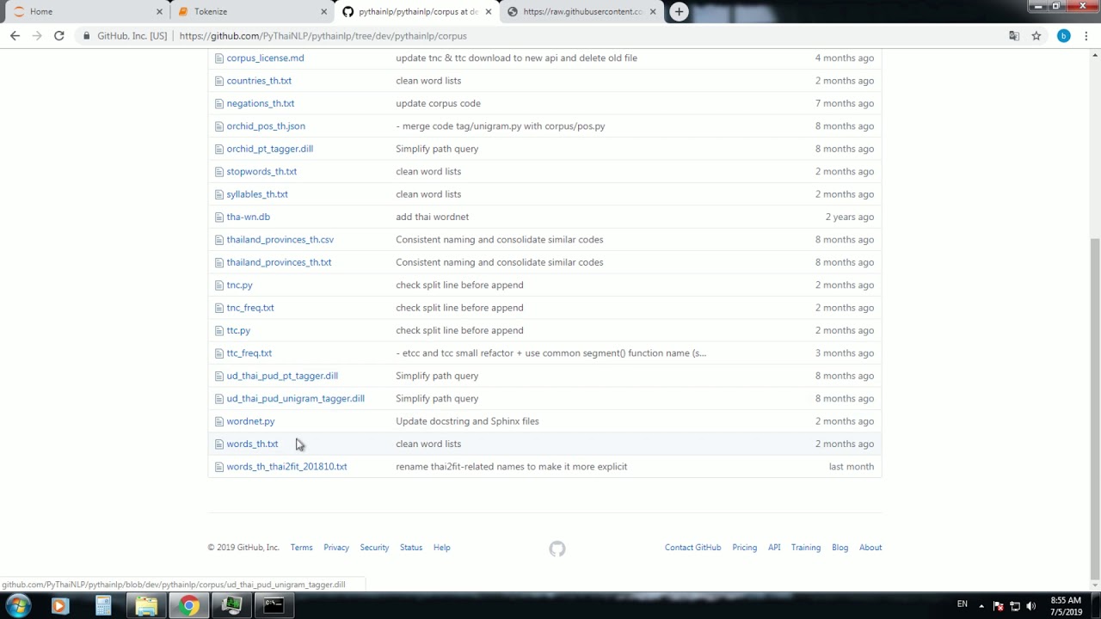Click the GitHub logo in the footer
1101x619 pixels.
point(557,549)
